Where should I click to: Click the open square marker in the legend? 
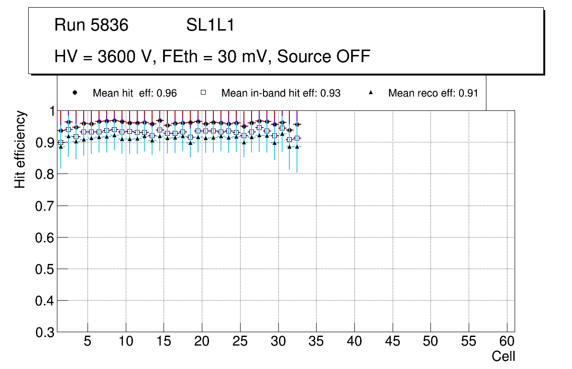[x=203, y=93]
